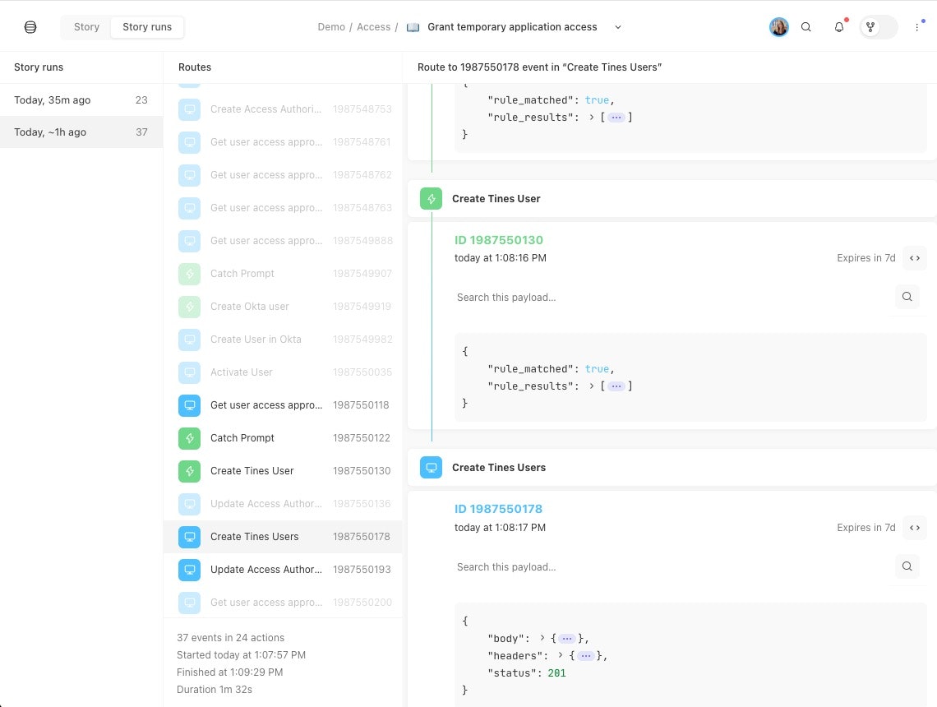Open the notifications bell
Viewport: 937px width, 707px height.
click(838, 27)
